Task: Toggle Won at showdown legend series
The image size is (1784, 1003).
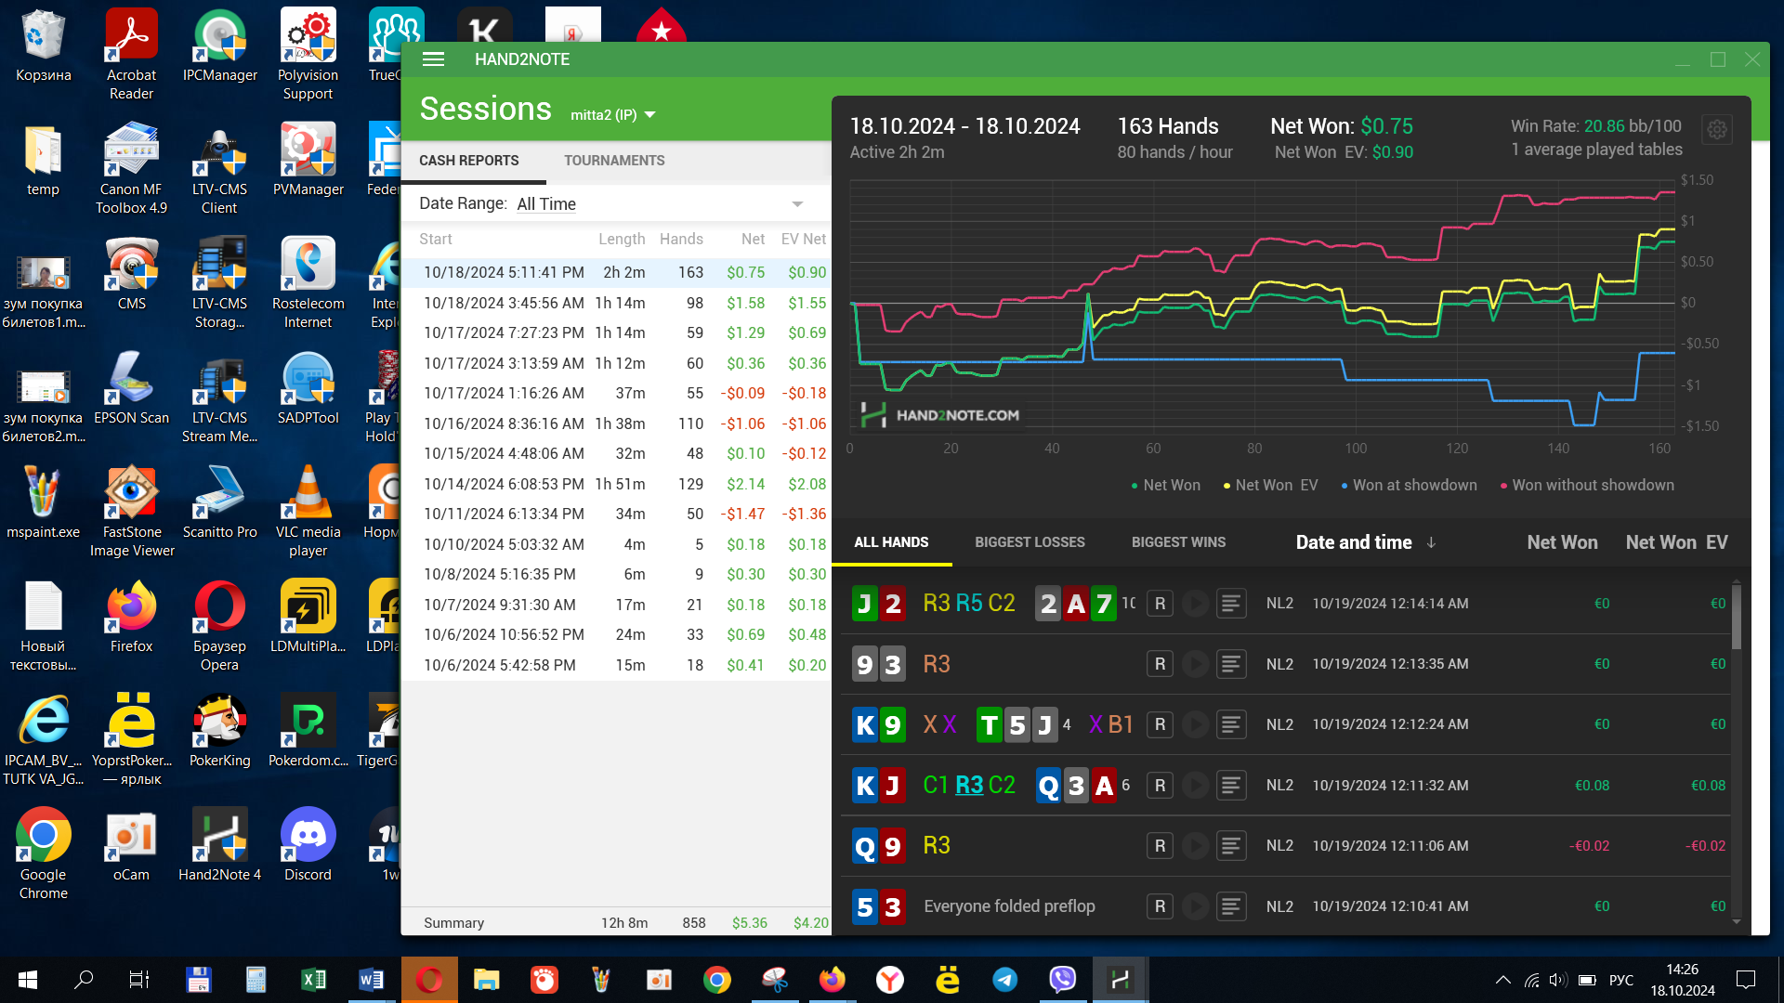Action: point(1409,485)
